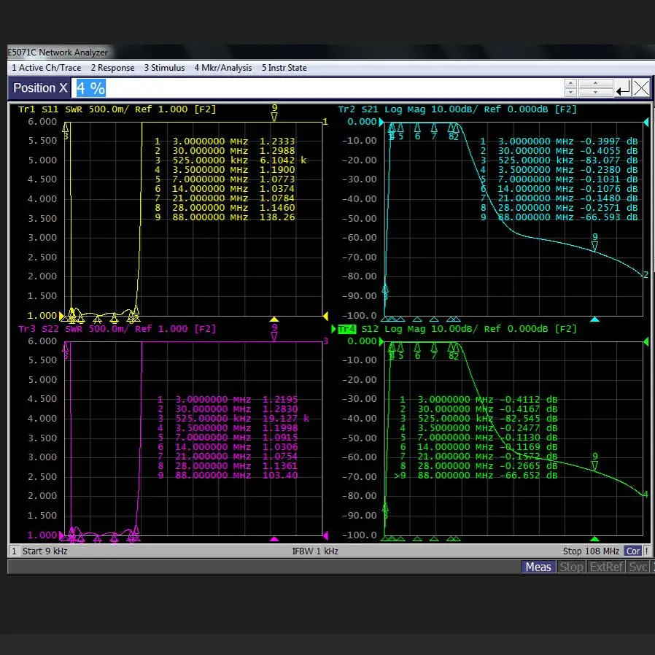Confirm the entry with the Enter arrow icon
This screenshot has height=655, width=655.
click(x=623, y=89)
